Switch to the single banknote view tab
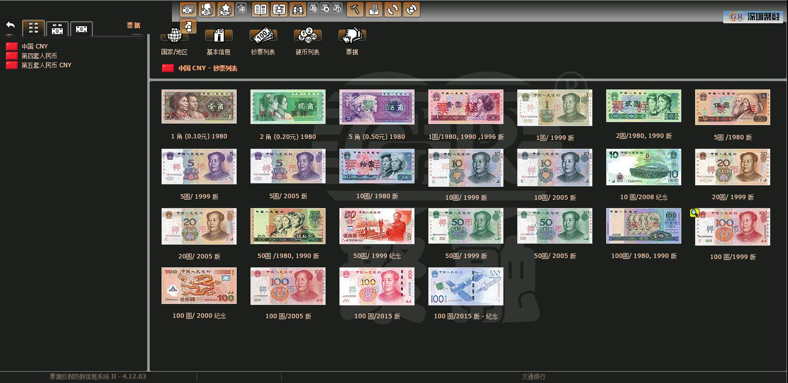The image size is (788, 383). click(81, 29)
